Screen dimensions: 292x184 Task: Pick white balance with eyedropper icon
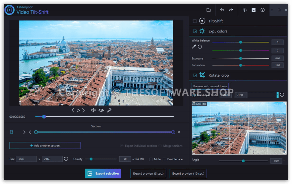point(194,47)
